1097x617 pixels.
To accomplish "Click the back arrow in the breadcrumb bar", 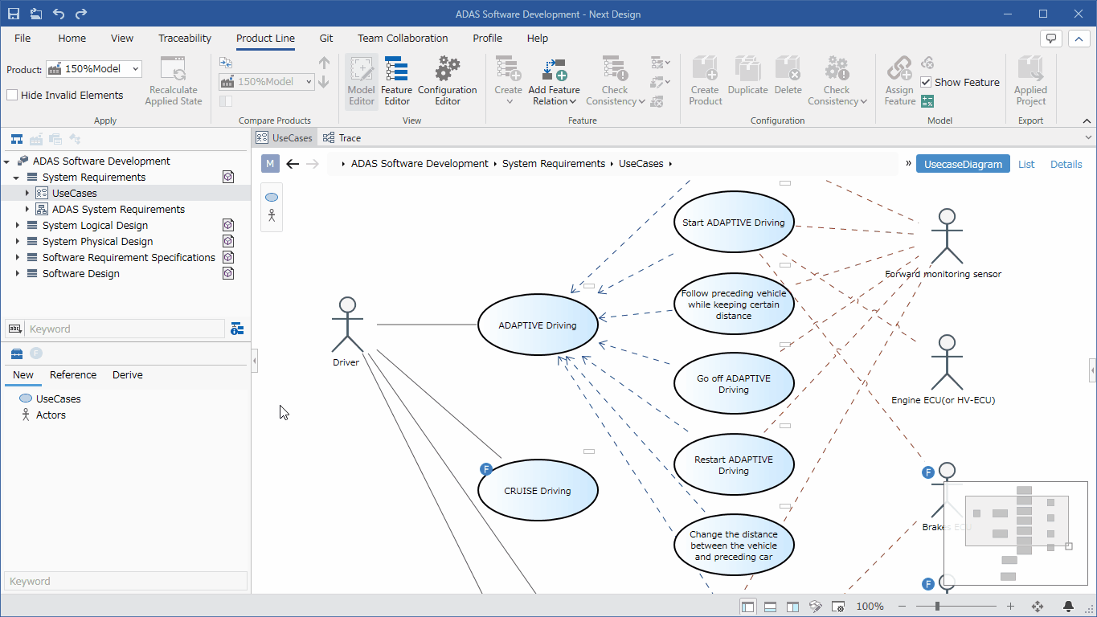I will click(293, 164).
